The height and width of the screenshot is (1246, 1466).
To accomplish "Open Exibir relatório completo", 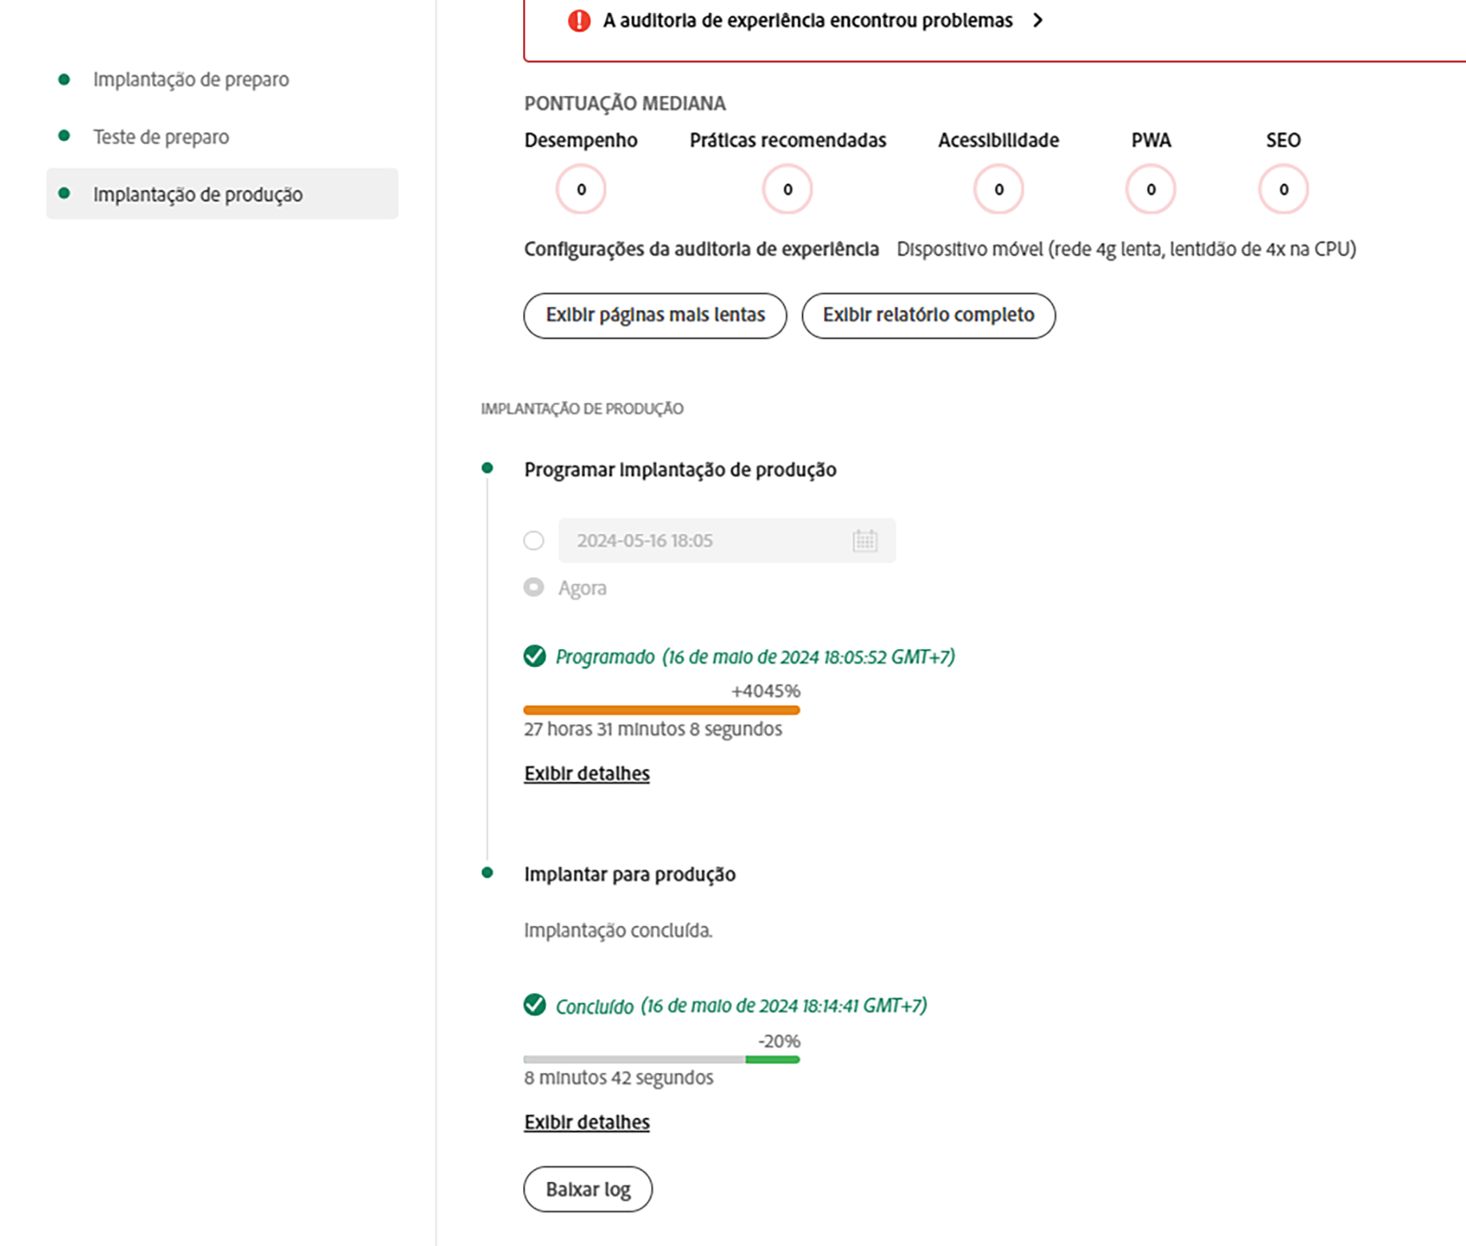I will 928,315.
